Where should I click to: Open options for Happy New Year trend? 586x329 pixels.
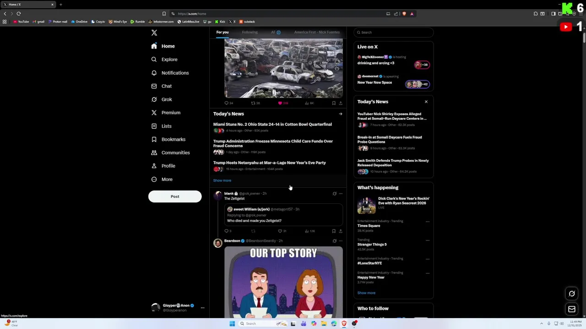[x=428, y=273]
